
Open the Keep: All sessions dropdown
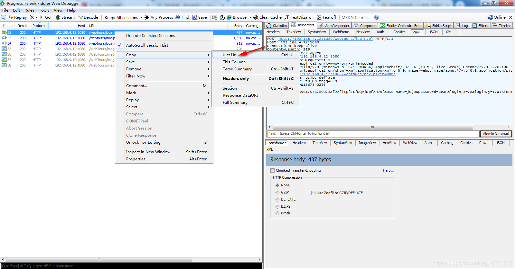pos(123,17)
